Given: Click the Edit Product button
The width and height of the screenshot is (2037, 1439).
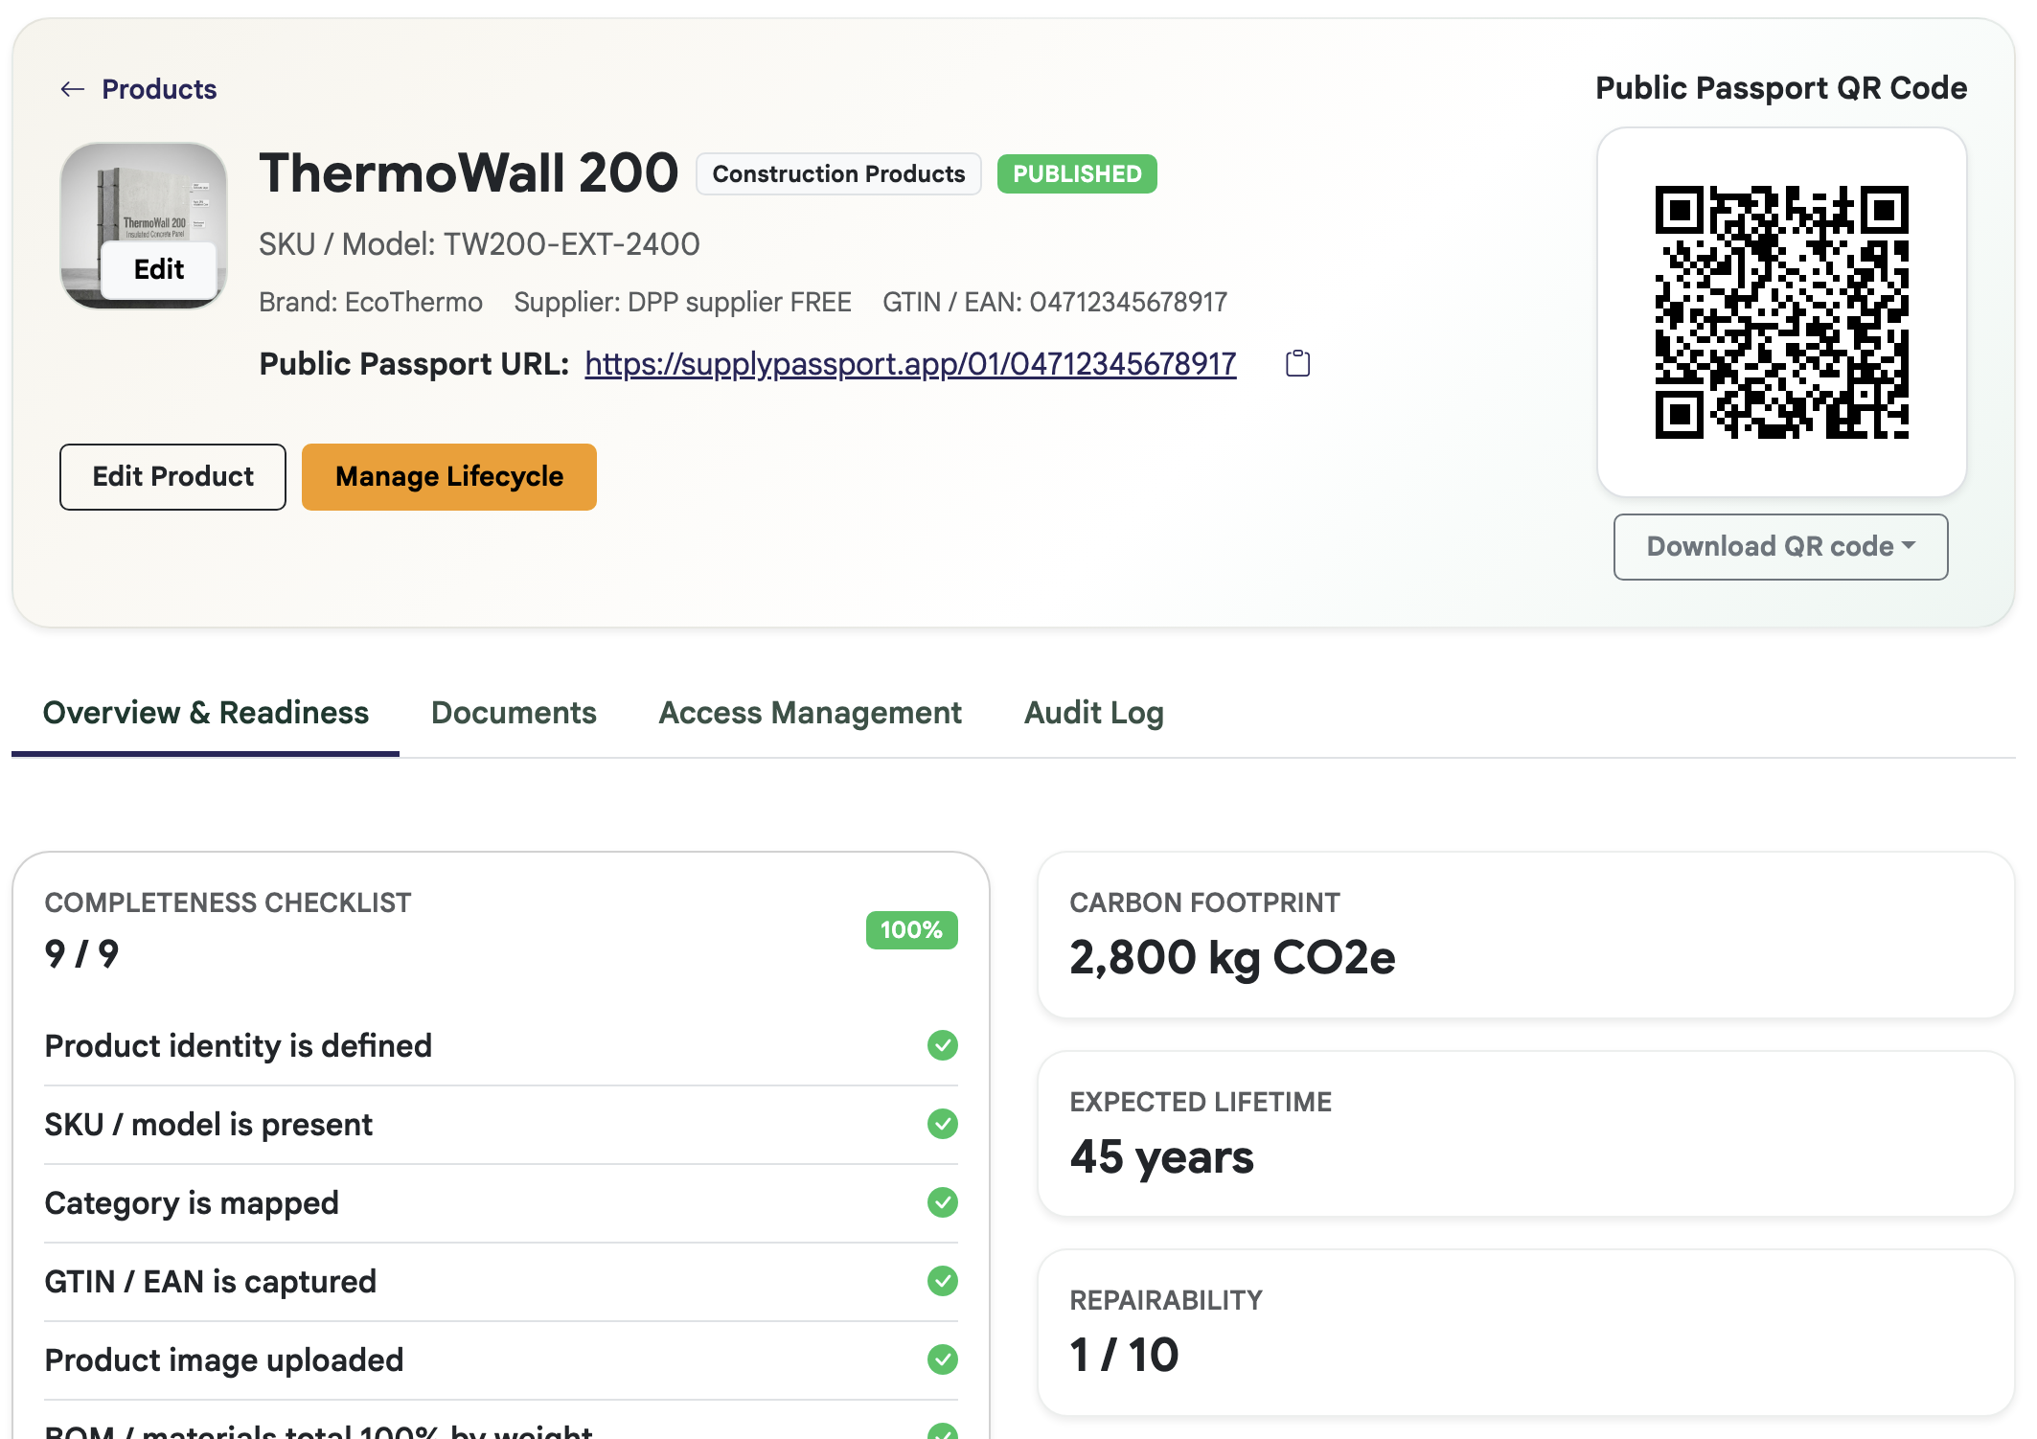Looking at the screenshot, I should pos(172,477).
